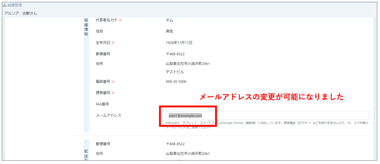The height and width of the screenshot is (164, 380).
Task: Click the red required mark beside 携帯番号
Action: click(x=113, y=93)
